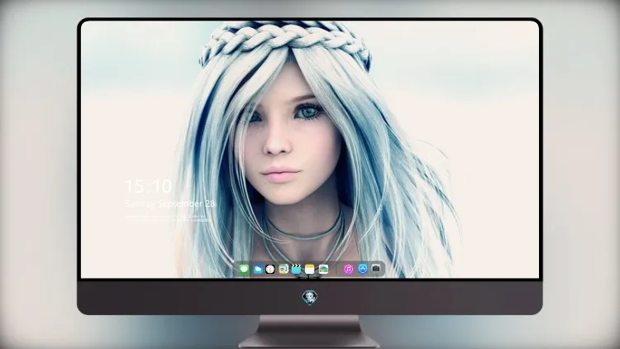Launch the Camera app from dock

[375, 269]
